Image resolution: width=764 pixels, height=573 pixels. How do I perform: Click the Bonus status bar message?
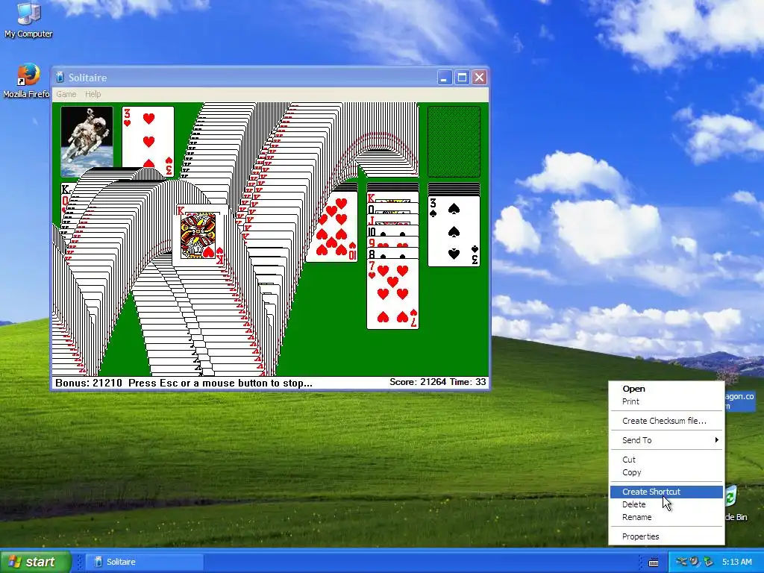(184, 383)
